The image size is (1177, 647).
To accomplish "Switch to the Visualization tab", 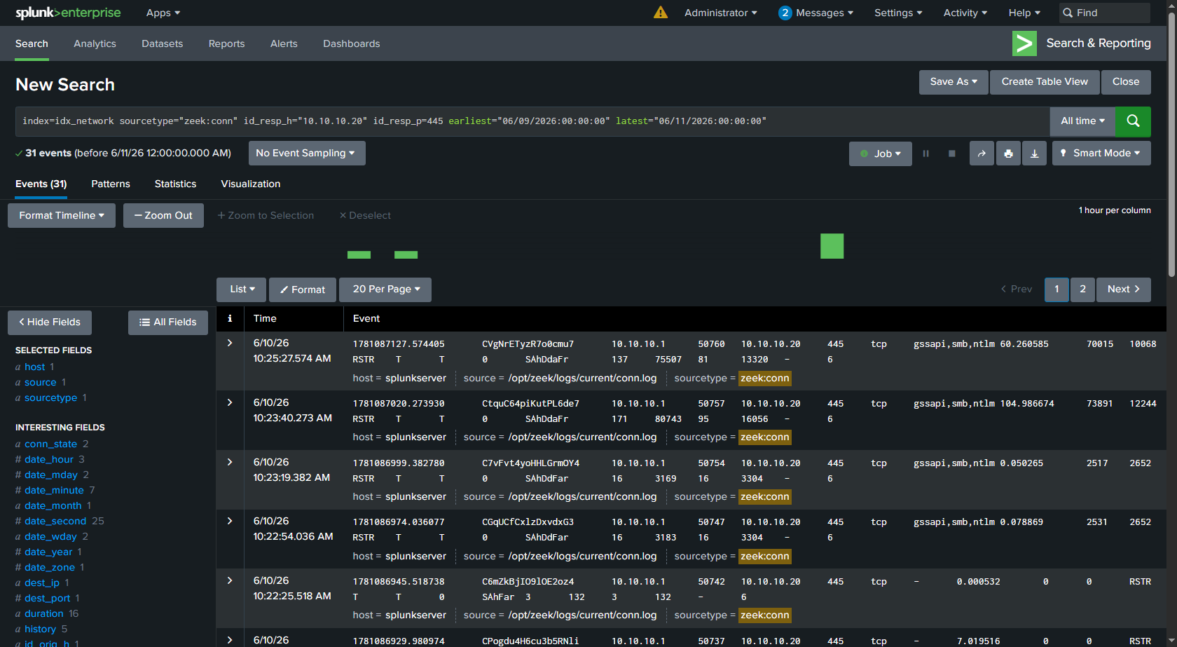I will (x=251, y=184).
